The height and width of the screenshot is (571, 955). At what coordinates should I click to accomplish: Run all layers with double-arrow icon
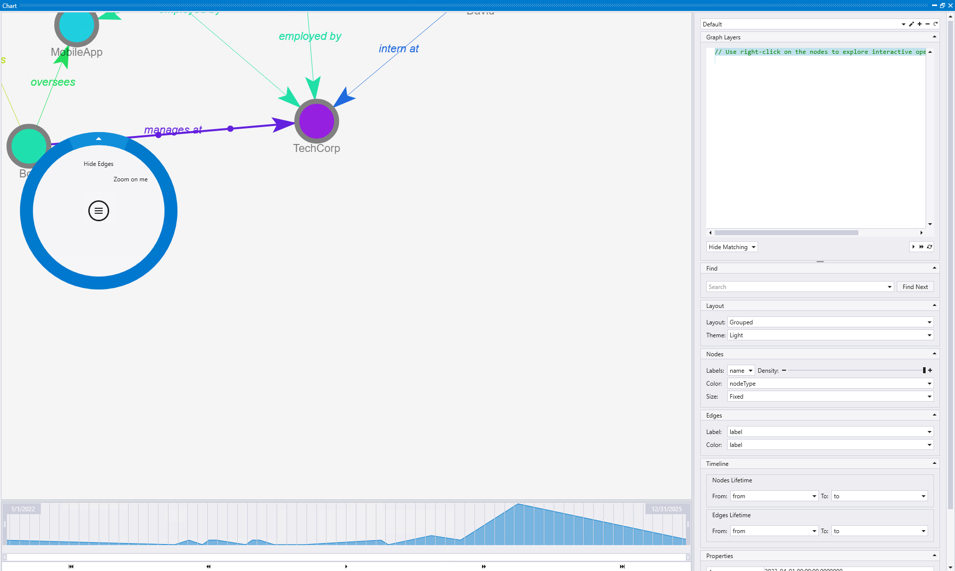point(921,247)
